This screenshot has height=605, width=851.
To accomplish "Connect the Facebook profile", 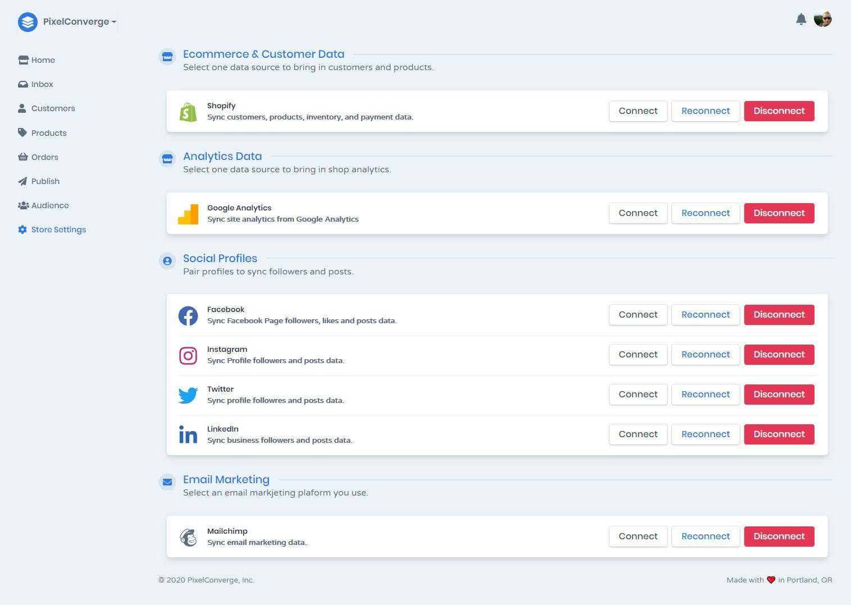I will (638, 315).
